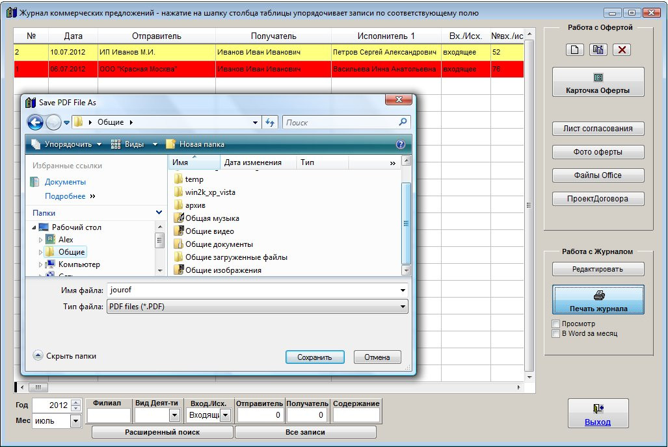The height and width of the screenshot is (447, 668).
Task: Collapse the Рабочий стол tree node
Action: tap(34, 228)
